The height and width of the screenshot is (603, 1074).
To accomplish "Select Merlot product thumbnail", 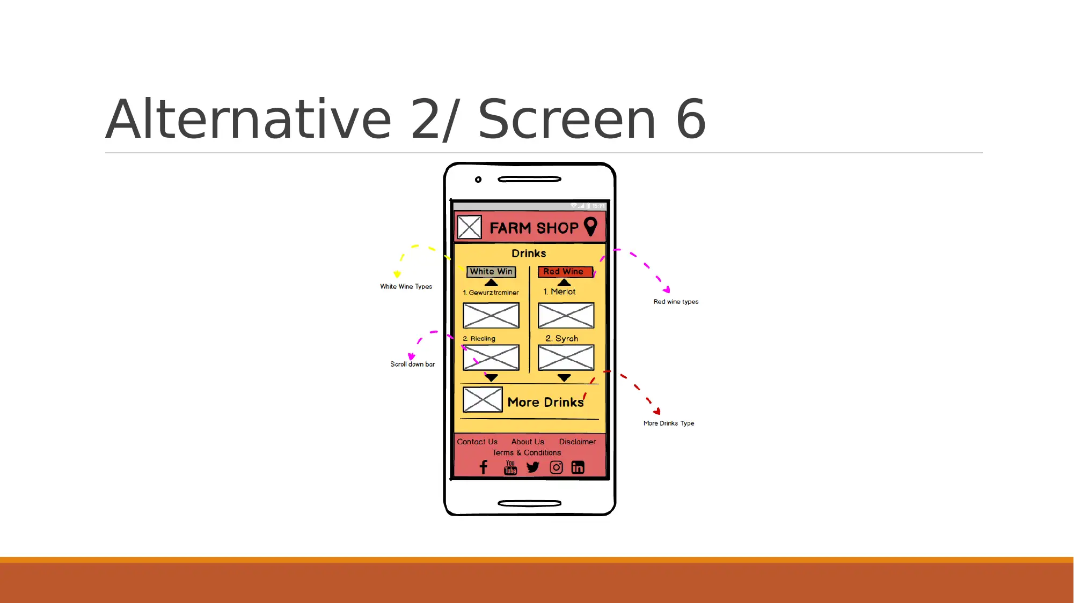I will click(565, 315).
